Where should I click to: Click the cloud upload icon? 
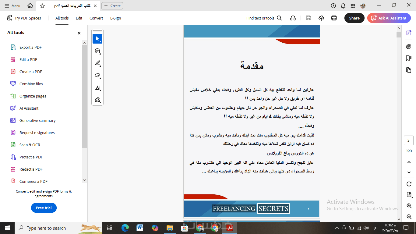point(321,18)
